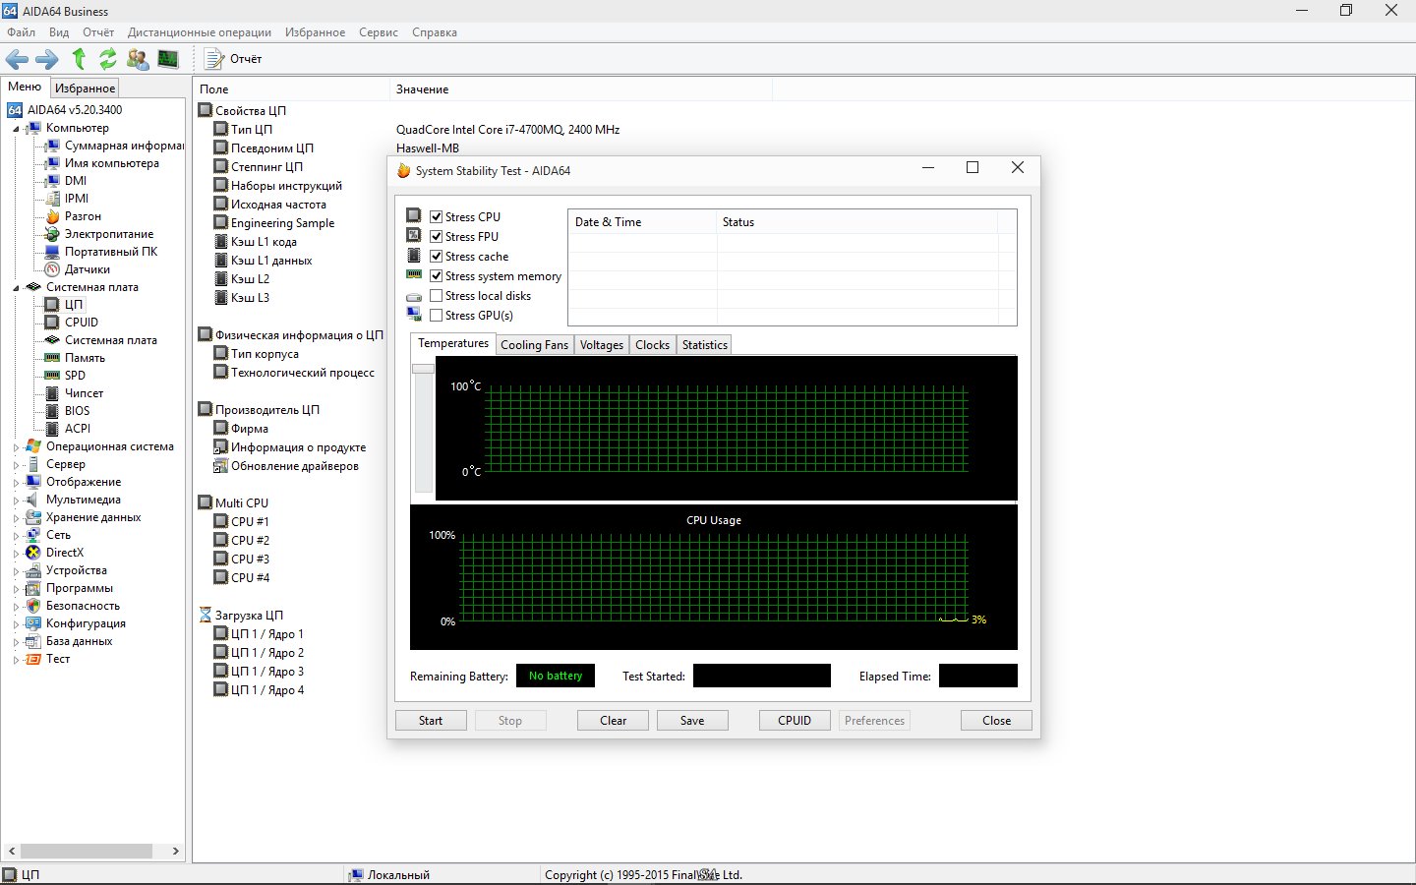This screenshot has width=1416, height=885.
Task: Expand the Сервер tree node
Action: [16, 465]
